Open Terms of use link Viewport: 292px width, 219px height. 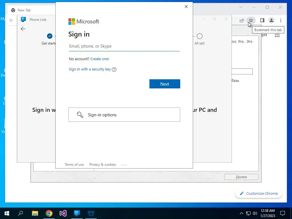tap(74, 165)
